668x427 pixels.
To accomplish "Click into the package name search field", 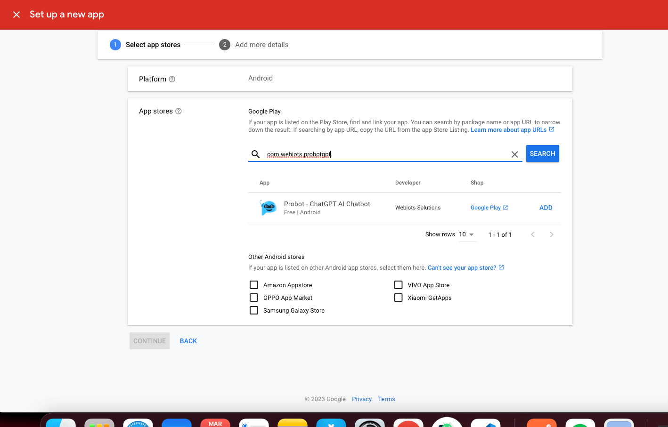I will point(386,154).
